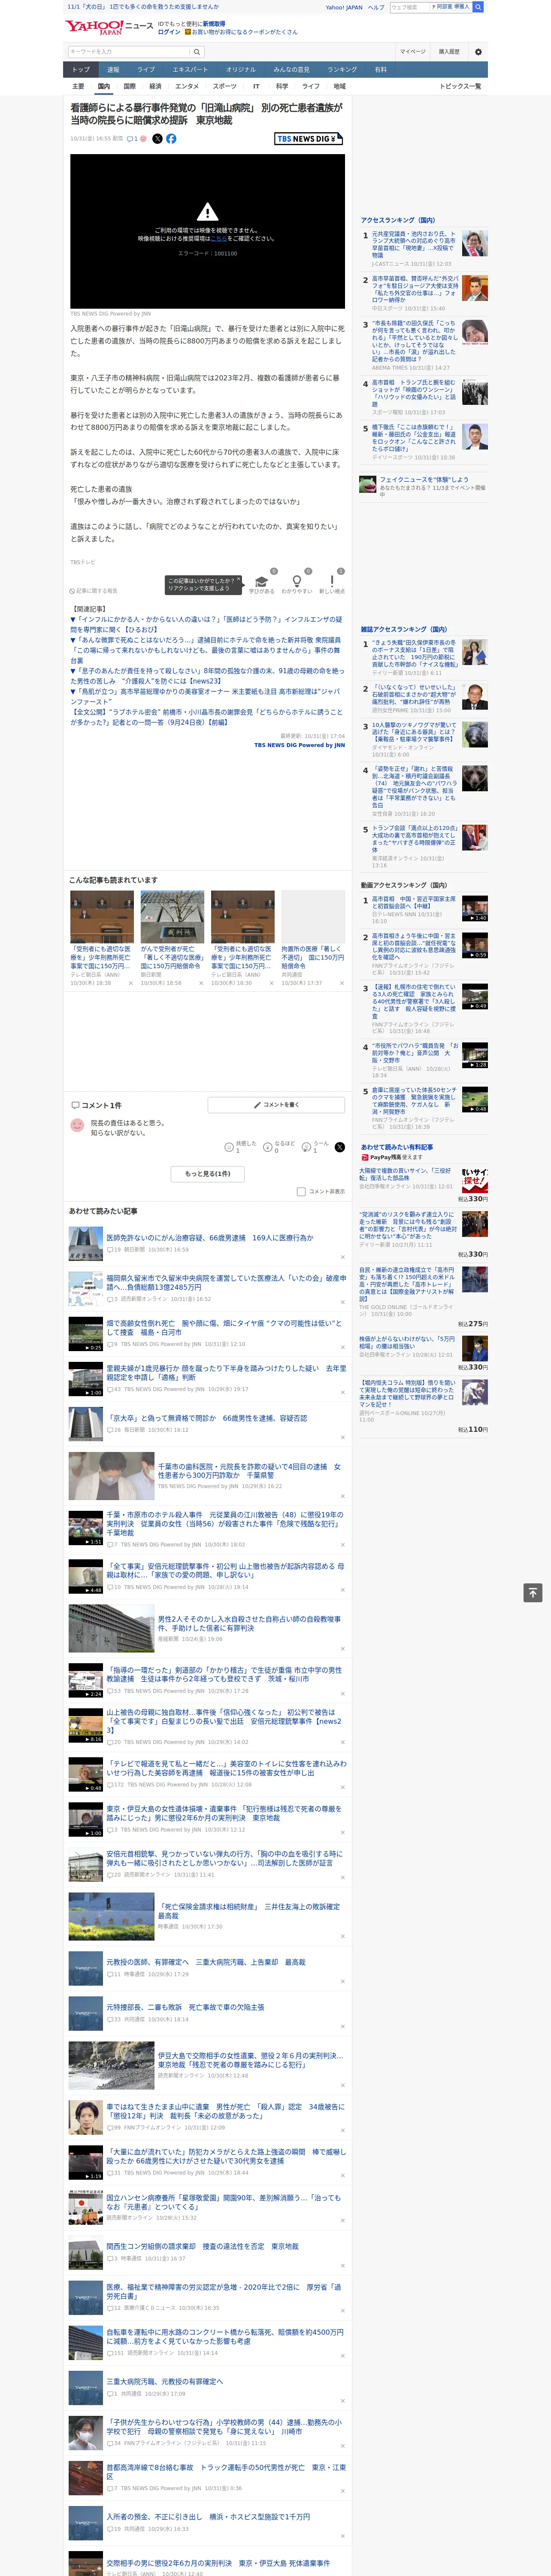Viewport: 551px width, 2576px height.
Task: Click the scroll-to-top arrow button
Action: pos(533,1593)
